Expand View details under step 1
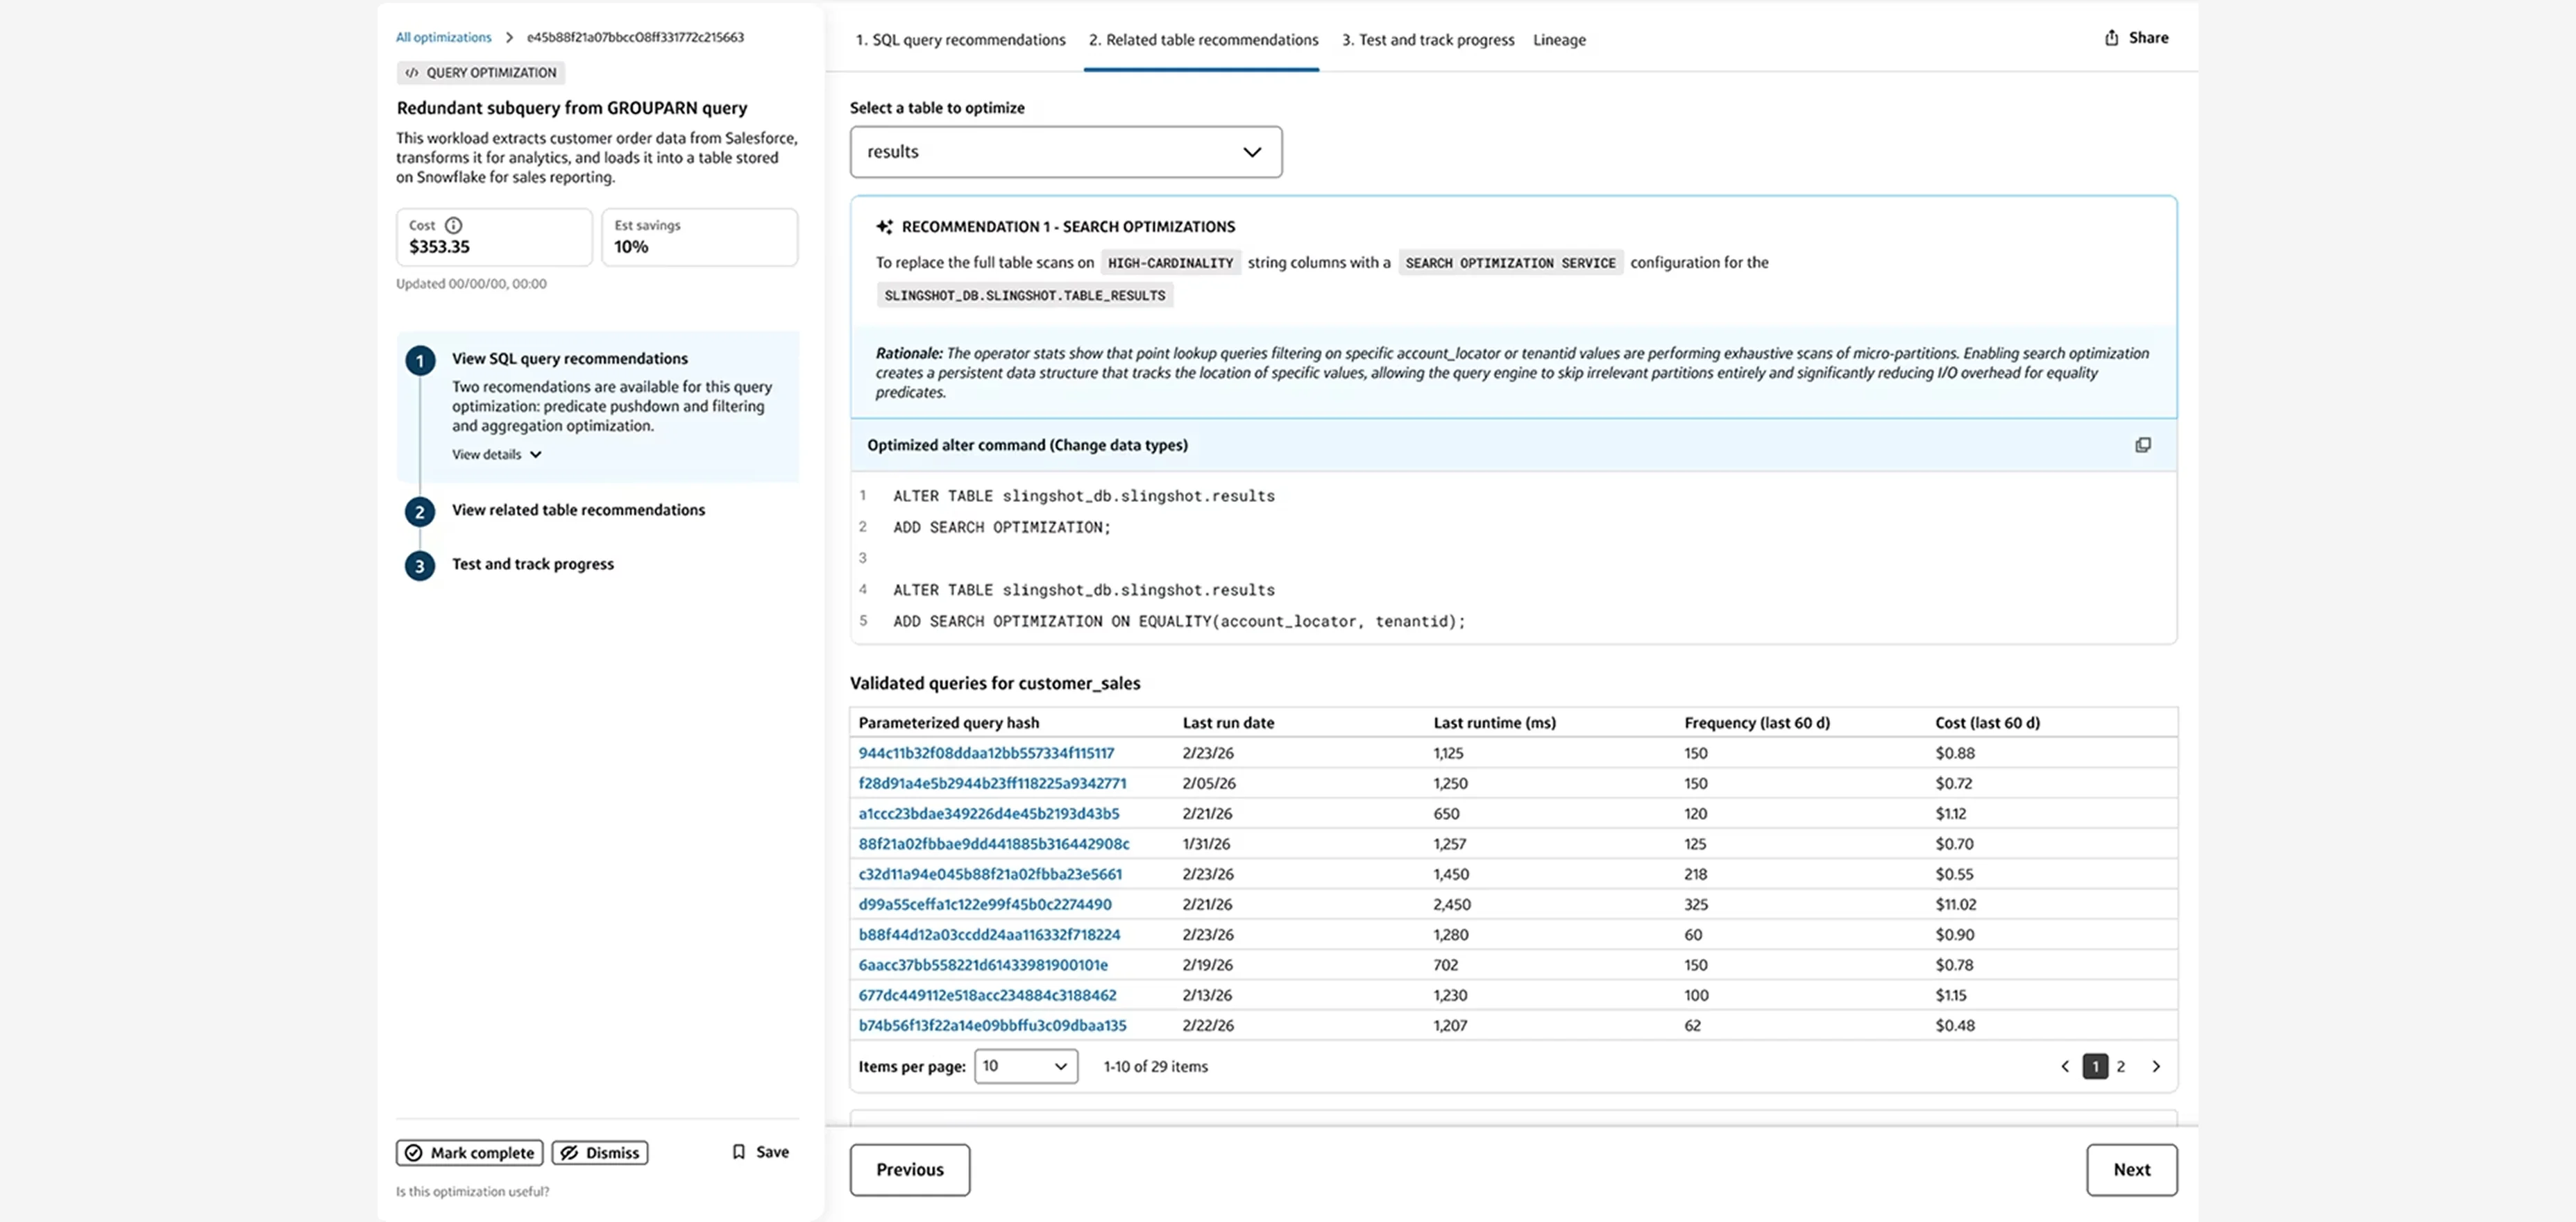 coord(497,454)
